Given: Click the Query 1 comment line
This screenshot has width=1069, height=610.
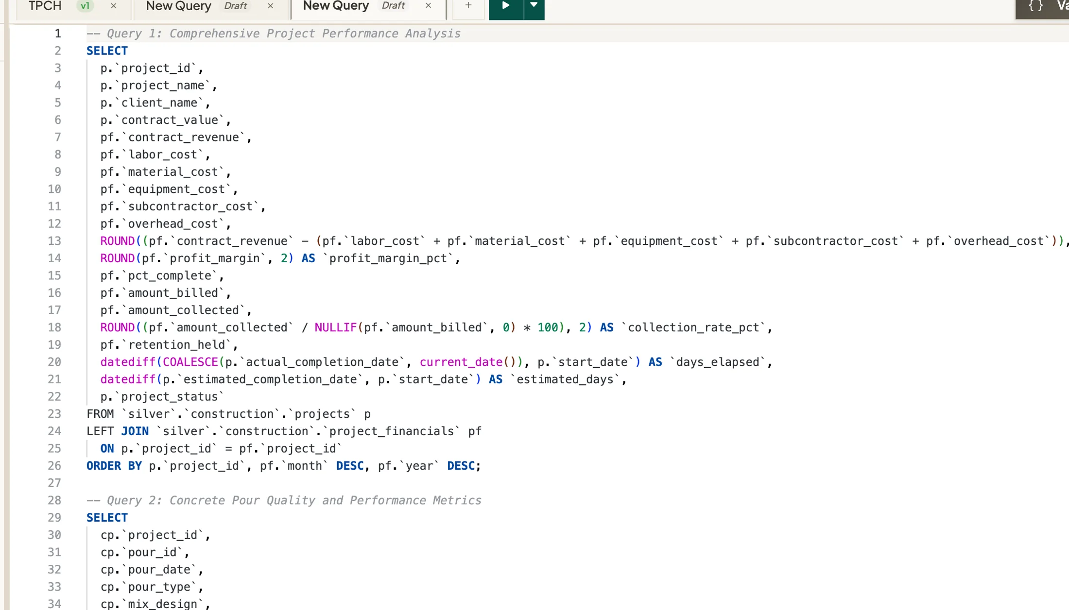Looking at the screenshot, I should (274, 34).
